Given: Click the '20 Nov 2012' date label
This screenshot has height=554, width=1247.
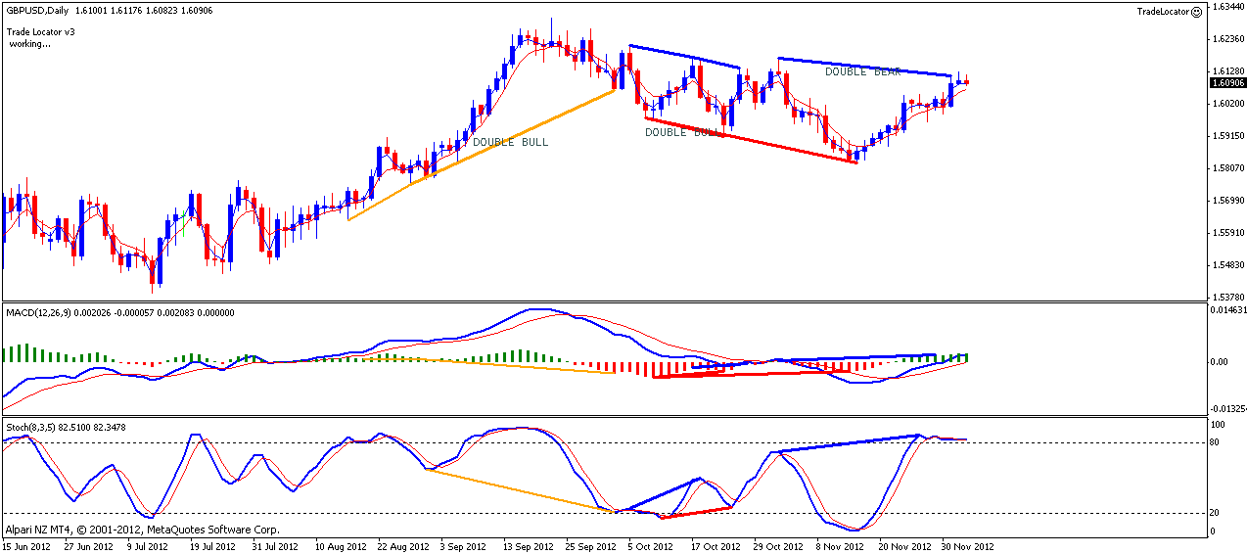Looking at the screenshot, I should coord(904,546).
